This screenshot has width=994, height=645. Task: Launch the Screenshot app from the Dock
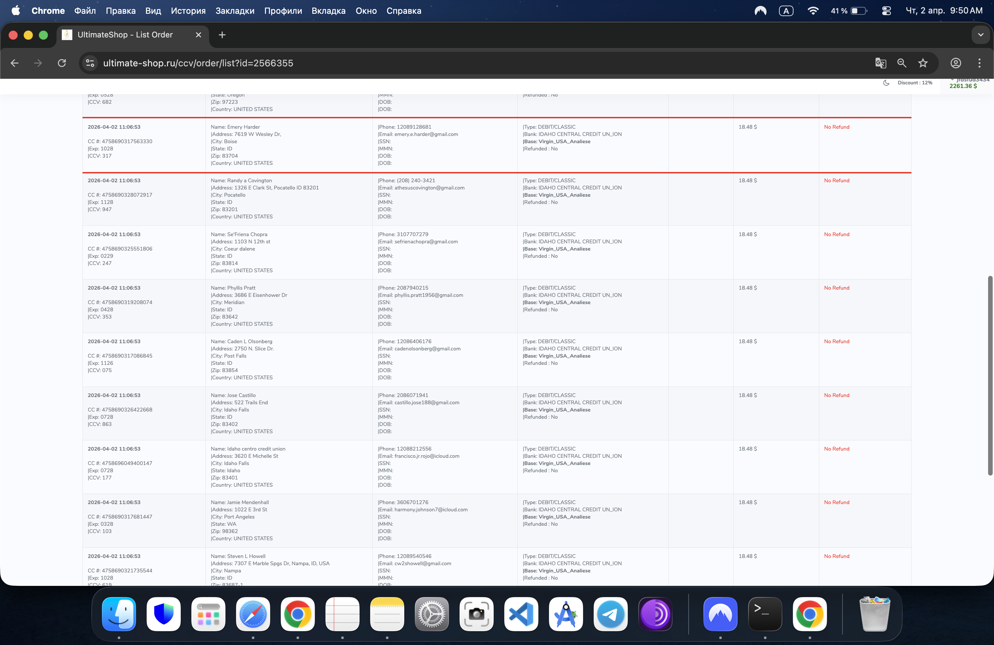tap(477, 614)
